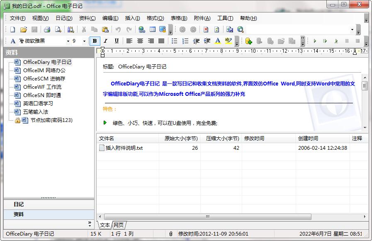Insert a table using the toolbar icon
The width and height of the screenshot is (372, 241).
(152, 29)
